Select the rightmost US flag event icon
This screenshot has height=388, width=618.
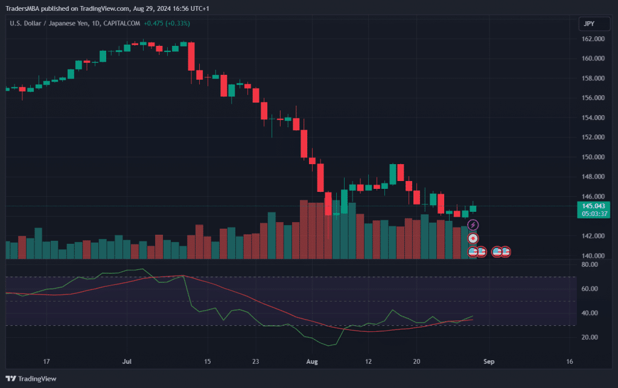(x=505, y=251)
